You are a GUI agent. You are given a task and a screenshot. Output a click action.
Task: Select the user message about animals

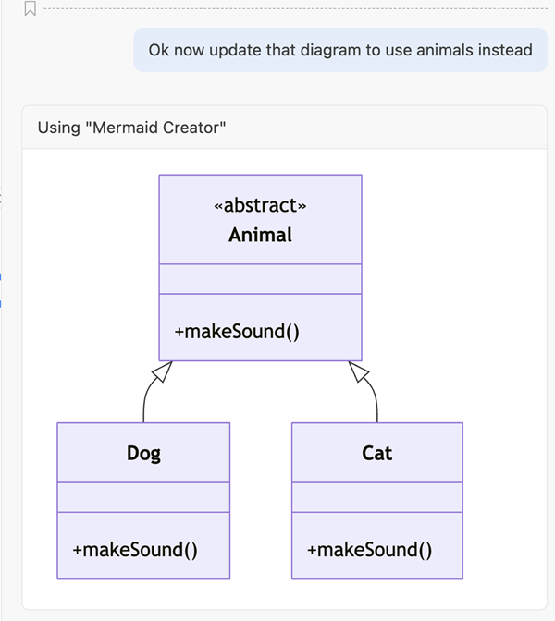point(340,50)
